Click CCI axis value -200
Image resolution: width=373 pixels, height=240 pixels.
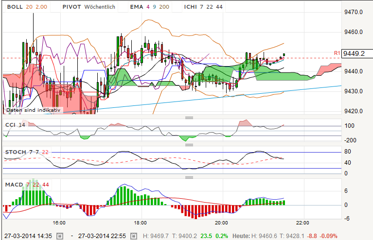pyautogui.click(x=351, y=140)
